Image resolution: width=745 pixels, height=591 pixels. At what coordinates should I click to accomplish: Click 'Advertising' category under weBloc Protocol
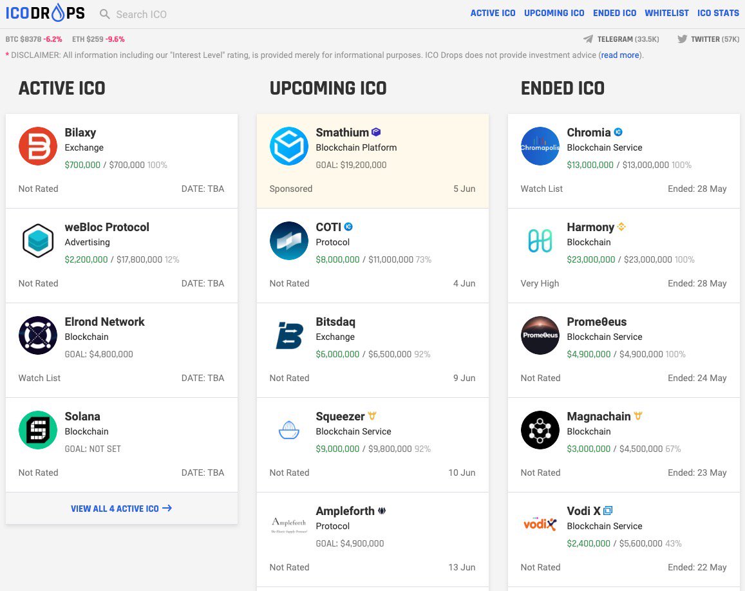point(88,242)
